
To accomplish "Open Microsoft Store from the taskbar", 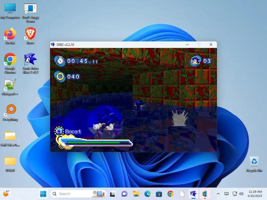I will click(x=159, y=194).
